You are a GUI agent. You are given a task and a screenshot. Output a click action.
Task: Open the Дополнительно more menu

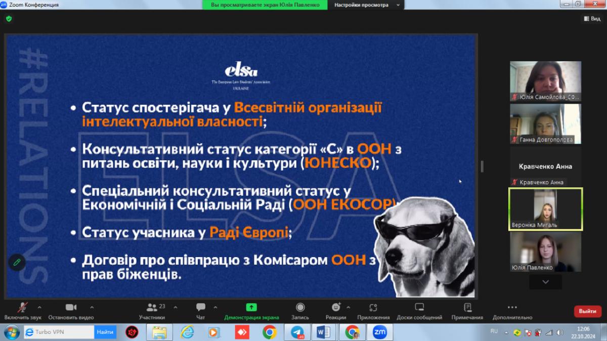pos(512,308)
